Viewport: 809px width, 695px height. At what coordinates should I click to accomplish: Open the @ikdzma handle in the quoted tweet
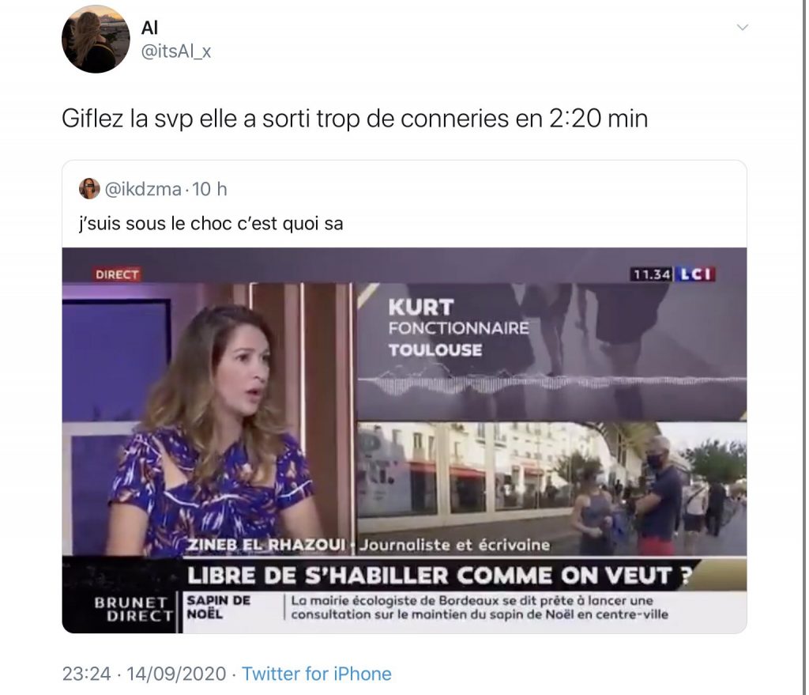143,190
